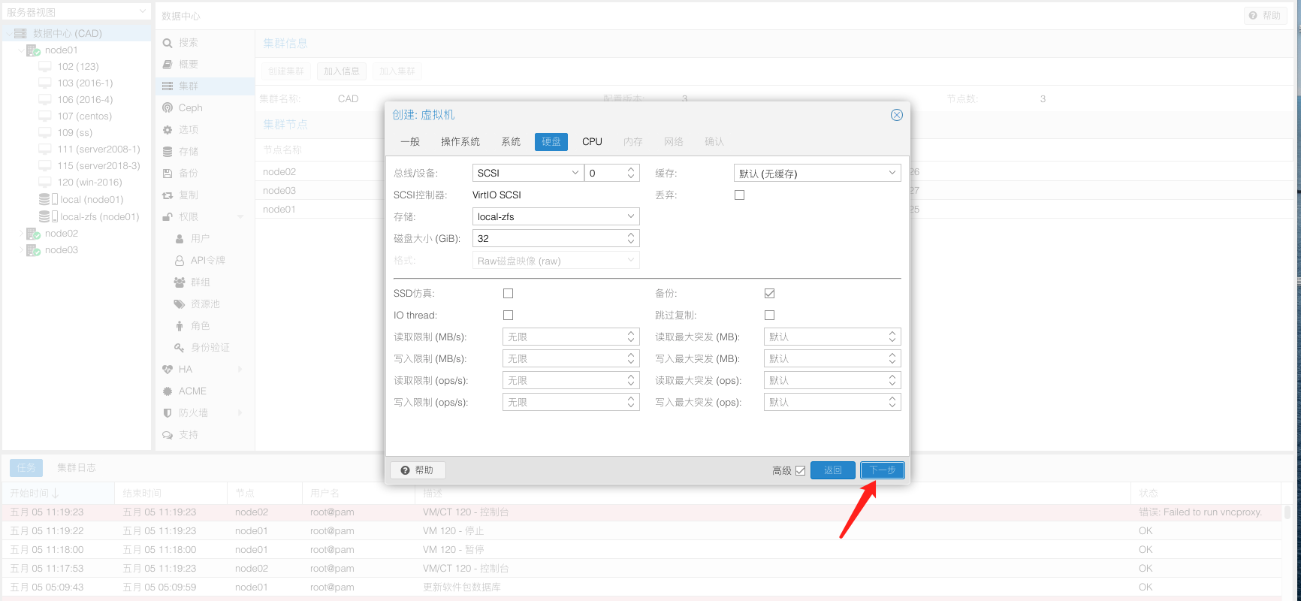Switch to the 操作系统 tab
The width and height of the screenshot is (1301, 601).
point(460,142)
